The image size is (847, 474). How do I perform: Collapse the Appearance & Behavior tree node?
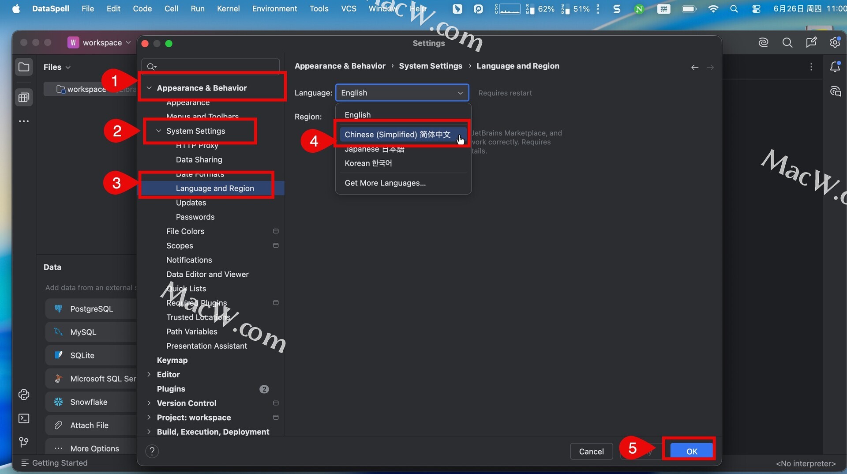[149, 88]
